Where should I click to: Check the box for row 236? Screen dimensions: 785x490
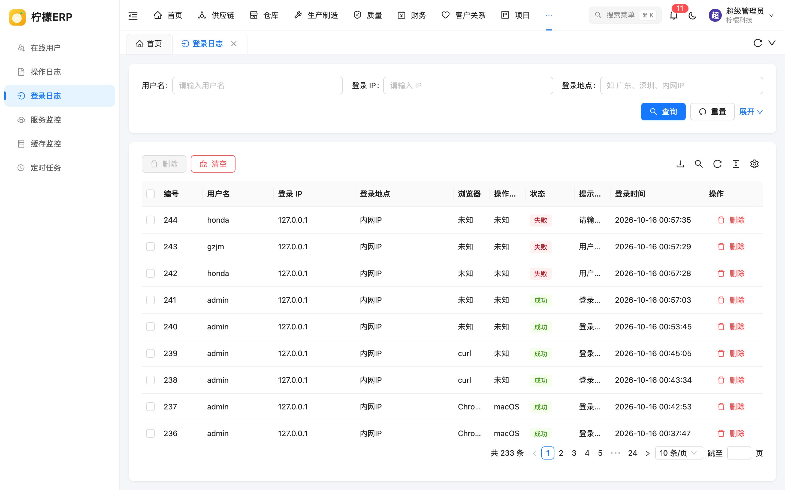pyautogui.click(x=150, y=433)
